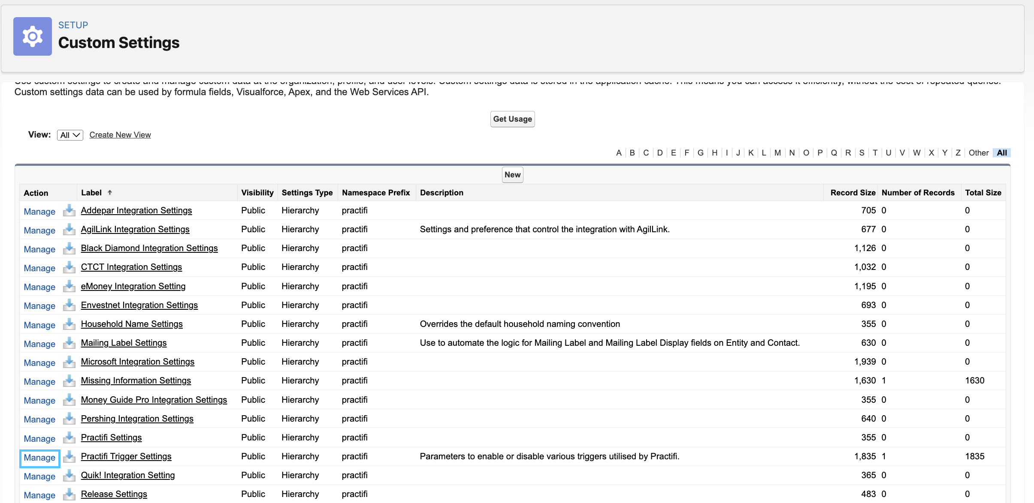
Task: Click download icon for Practifi Settings
Action: point(69,437)
